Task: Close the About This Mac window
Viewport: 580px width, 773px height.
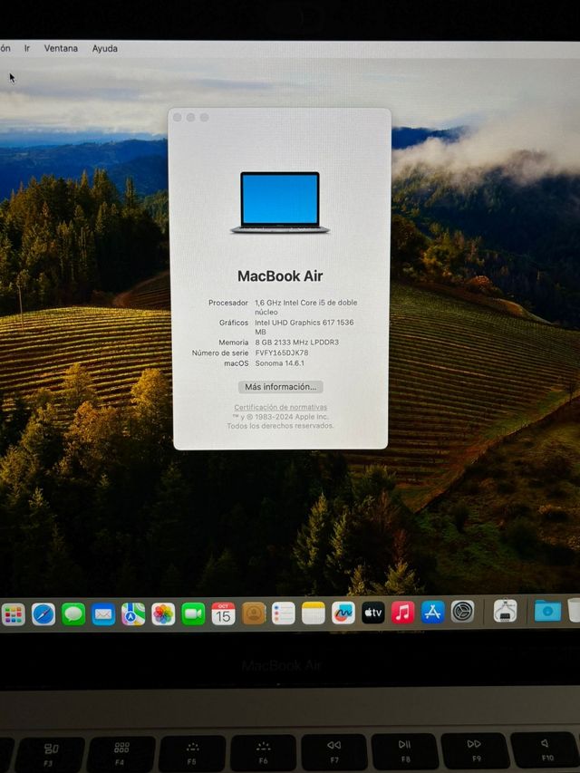Action: [x=177, y=117]
